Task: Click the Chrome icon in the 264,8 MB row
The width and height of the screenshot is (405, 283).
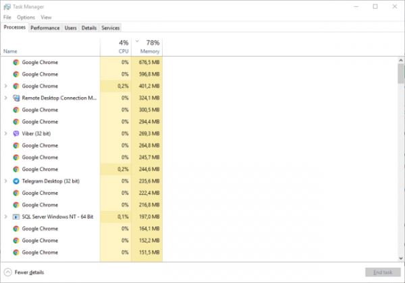Action: (x=16, y=146)
